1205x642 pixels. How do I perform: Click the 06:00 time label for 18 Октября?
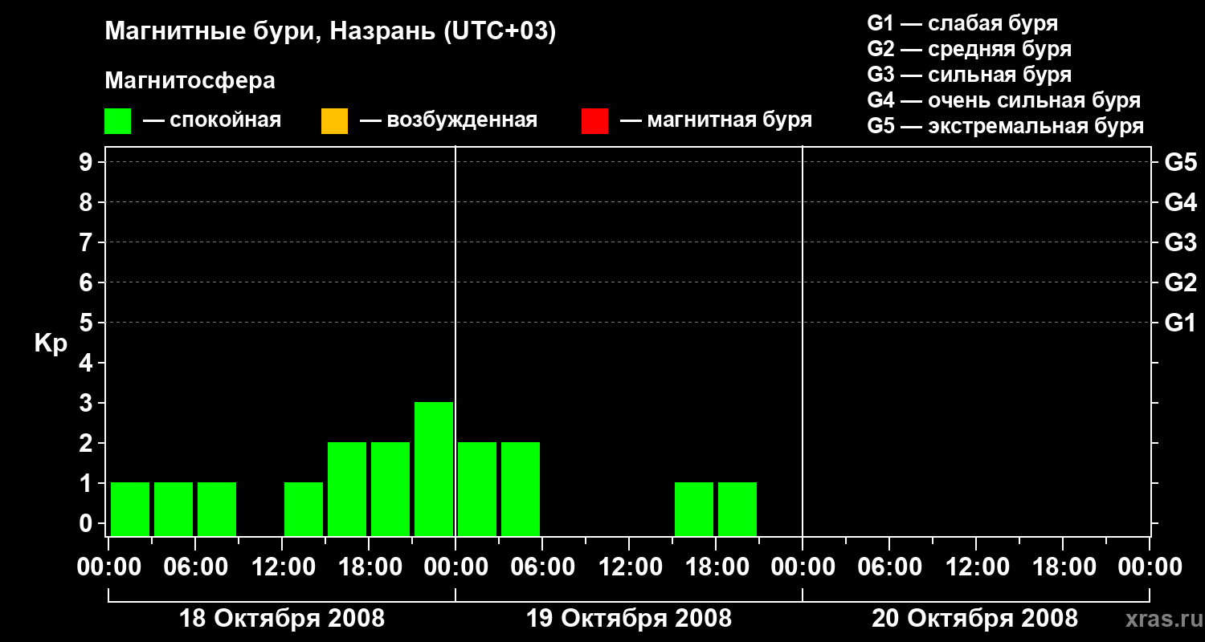click(195, 567)
